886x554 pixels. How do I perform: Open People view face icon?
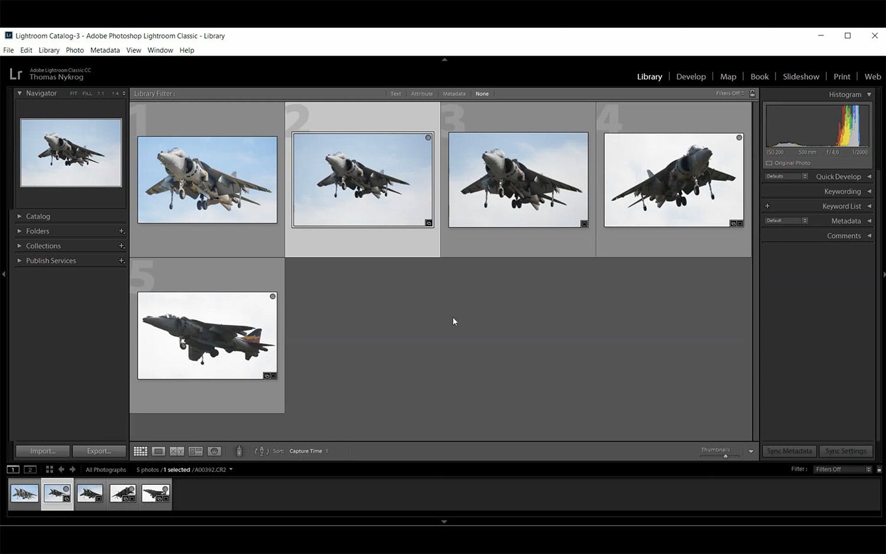(x=214, y=451)
